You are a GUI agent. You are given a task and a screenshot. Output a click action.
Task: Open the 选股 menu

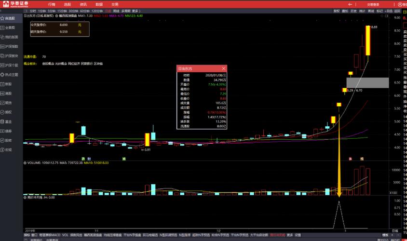68,4
